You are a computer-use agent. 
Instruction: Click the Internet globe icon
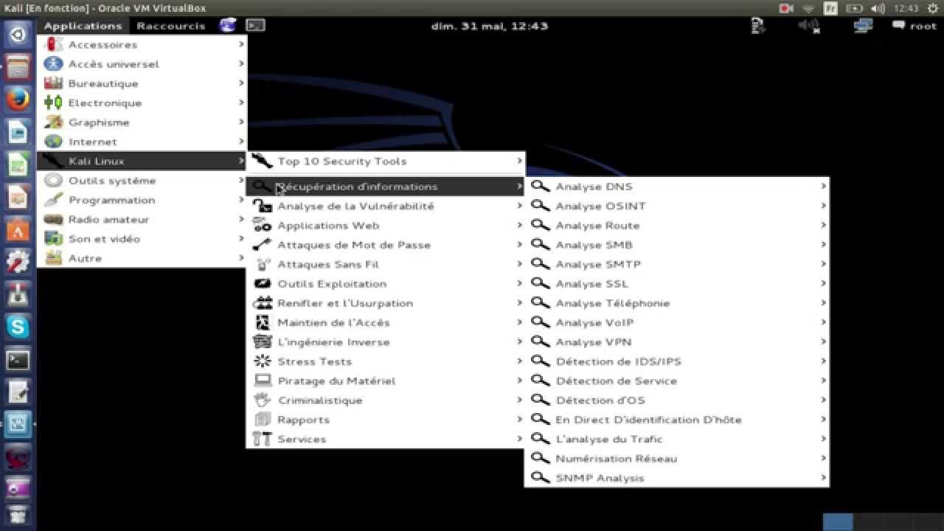click(53, 142)
